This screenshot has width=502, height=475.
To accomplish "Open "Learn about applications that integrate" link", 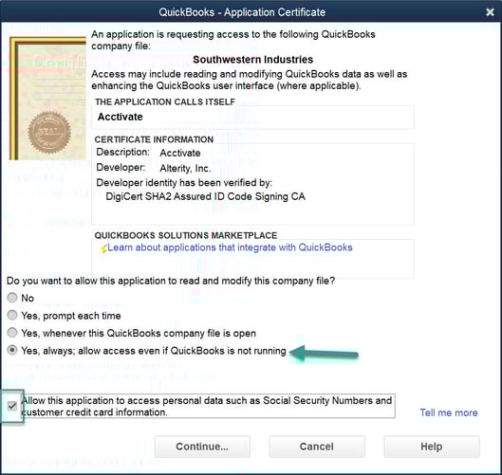I will point(230,247).
